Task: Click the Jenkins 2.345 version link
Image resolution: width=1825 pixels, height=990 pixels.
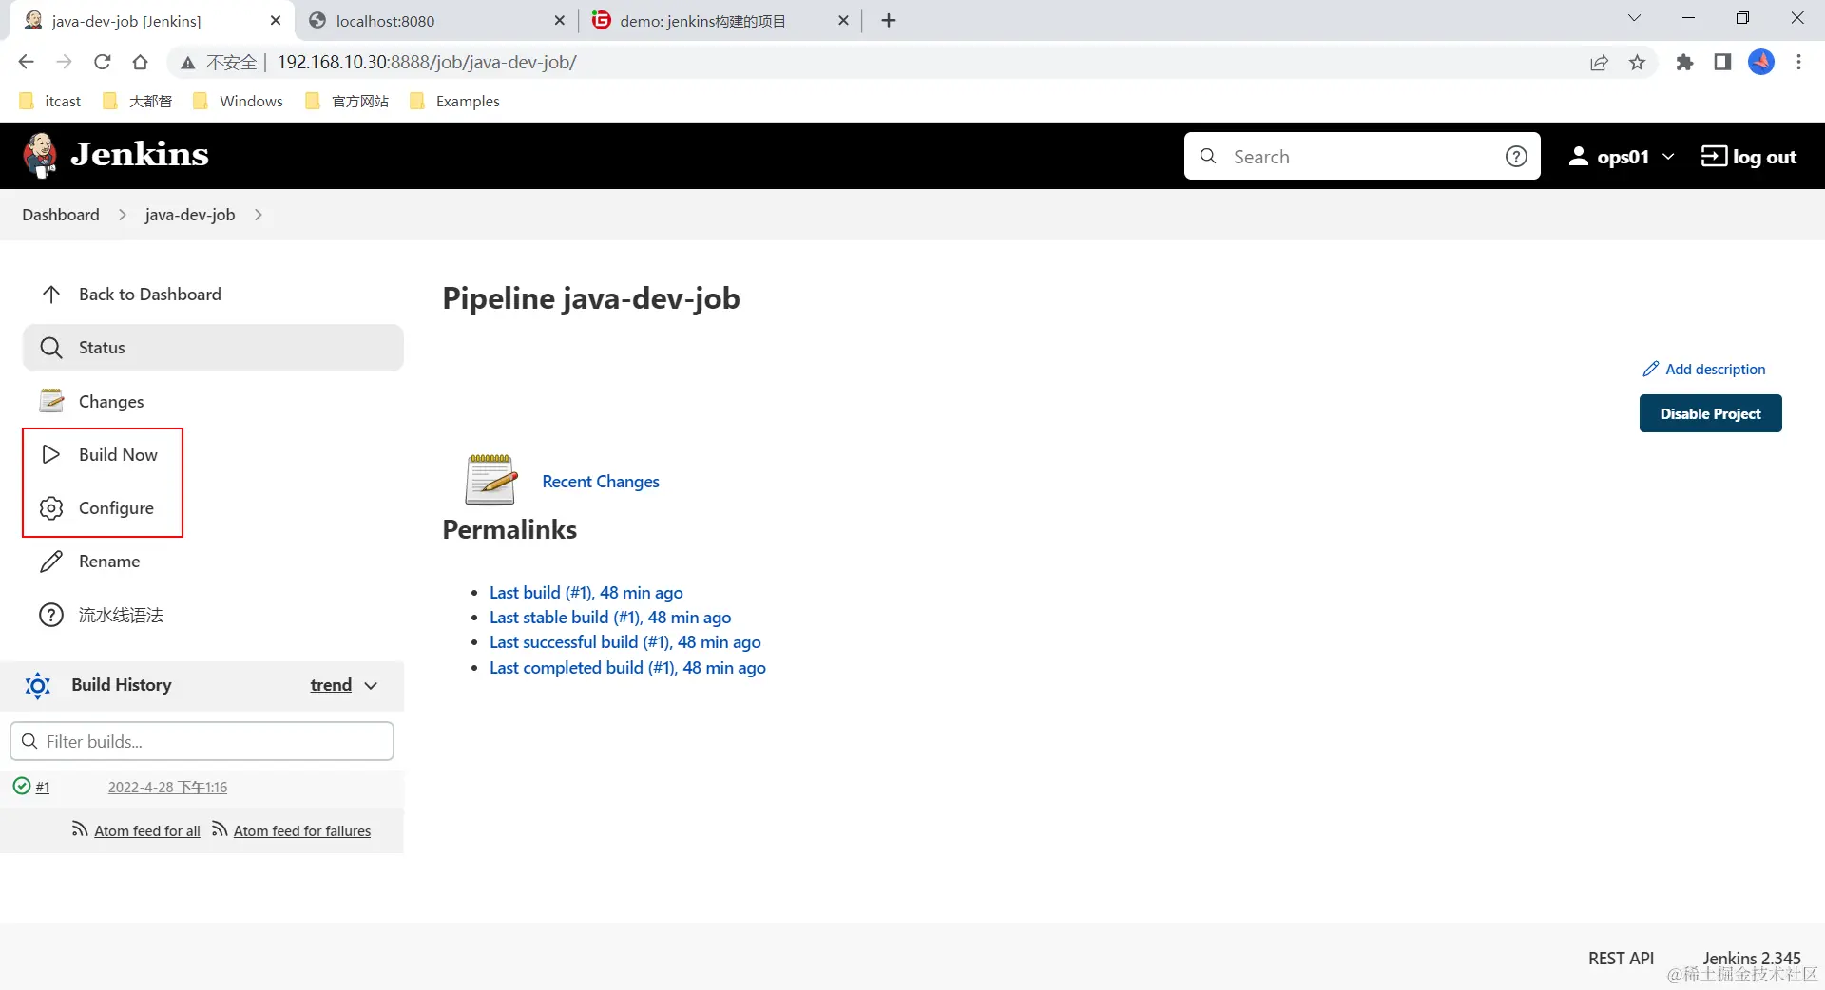Action: pos(1751,959)
